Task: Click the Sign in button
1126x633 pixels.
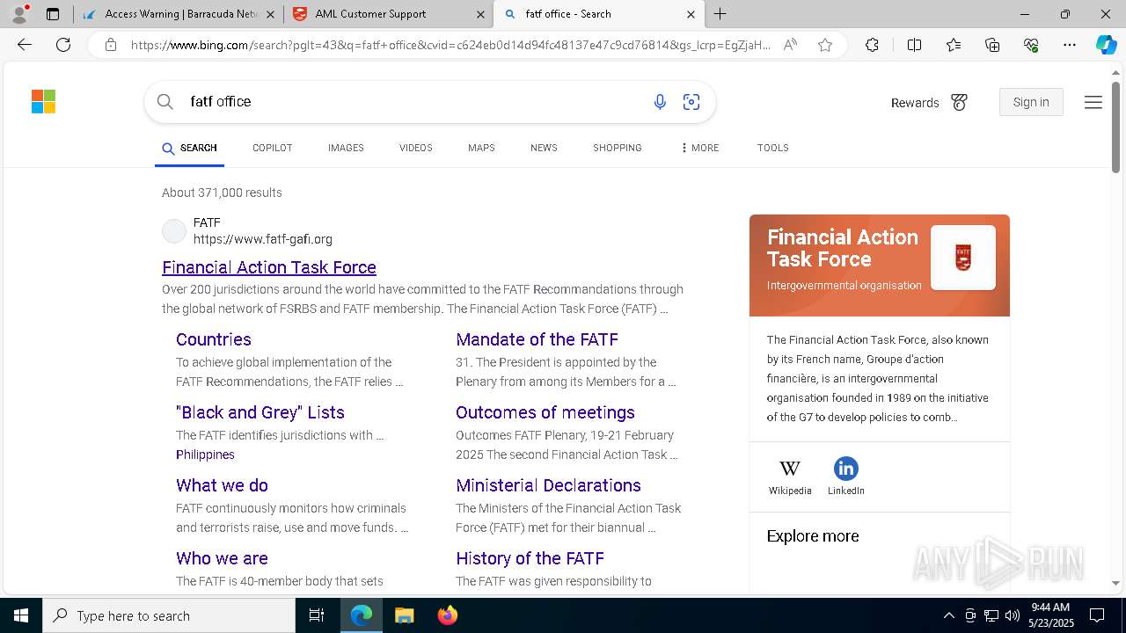Action: coord(1031,102)
